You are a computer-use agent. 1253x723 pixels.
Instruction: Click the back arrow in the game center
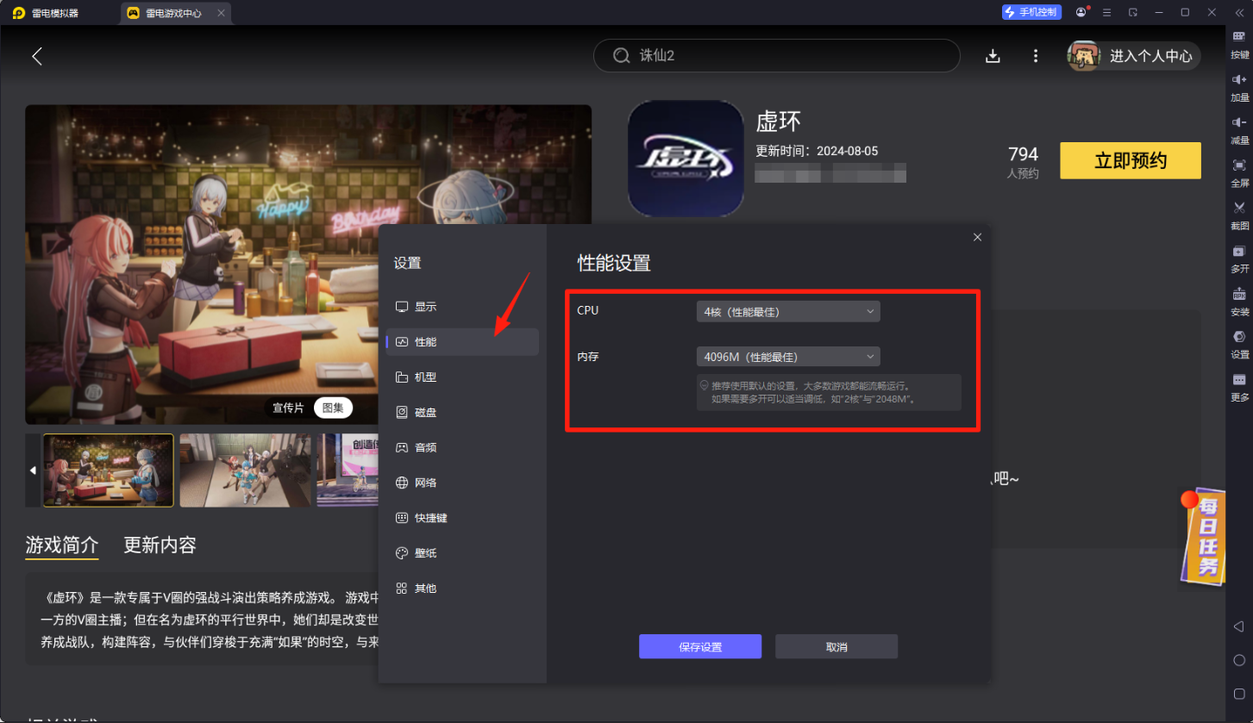click(37, 57)
